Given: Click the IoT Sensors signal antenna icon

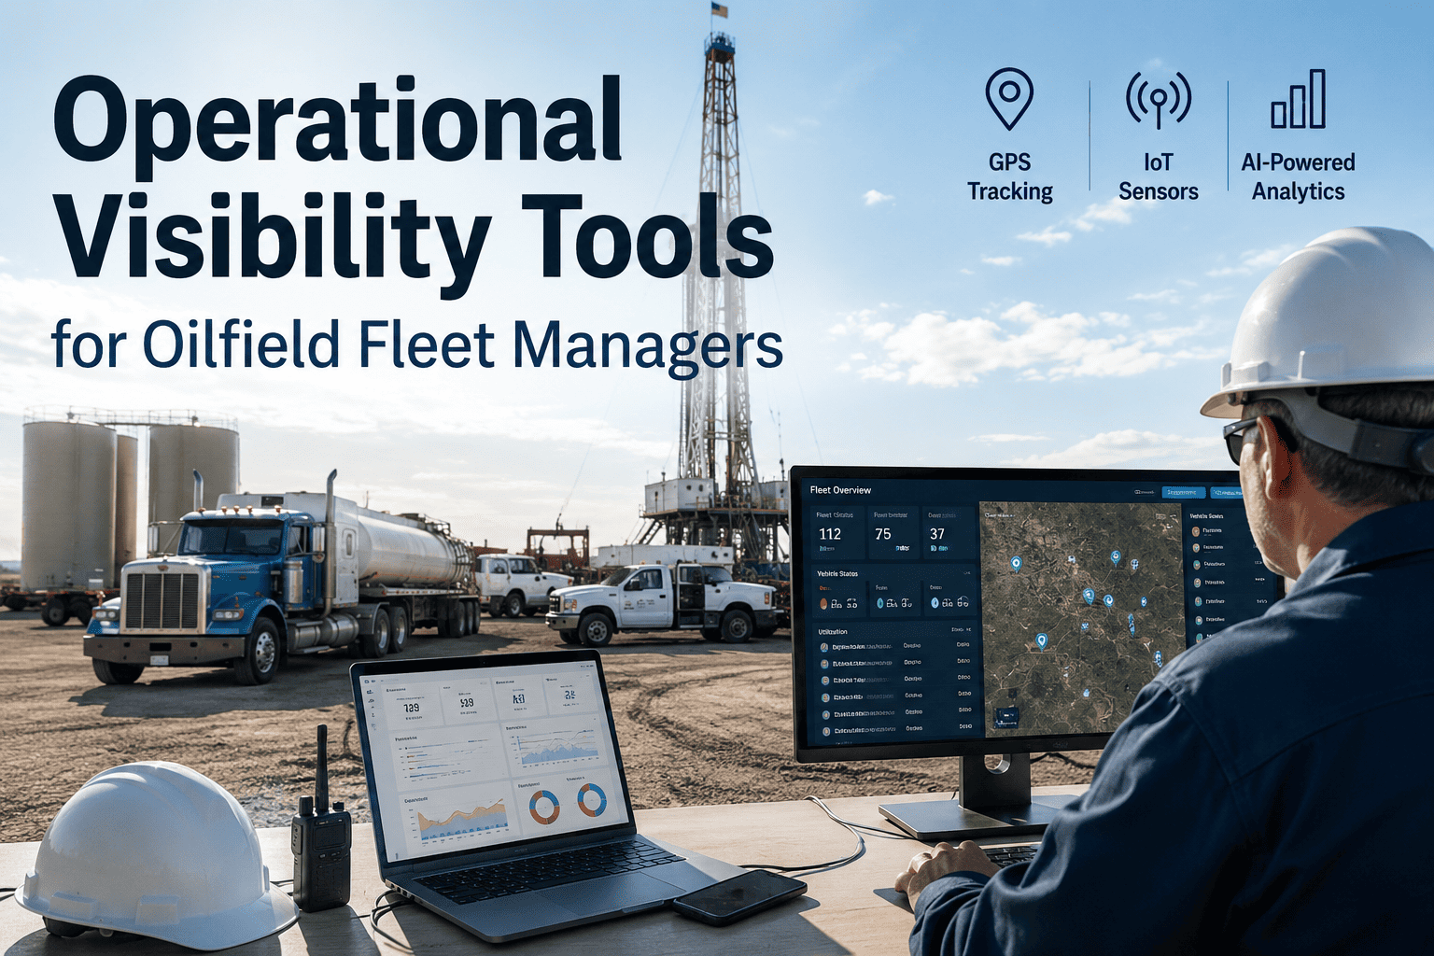Looking at the screenshot, I should (1159, 99).
